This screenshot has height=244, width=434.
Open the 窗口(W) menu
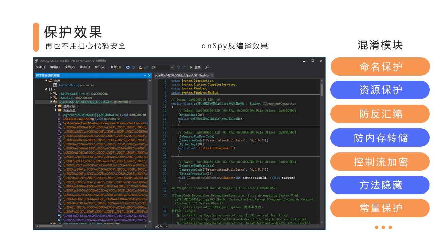coord(100,67)
